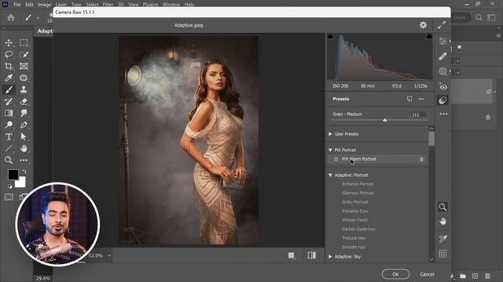
Task: Expand the Adaptive: Sky group
Action: click(x=330, y=257)
